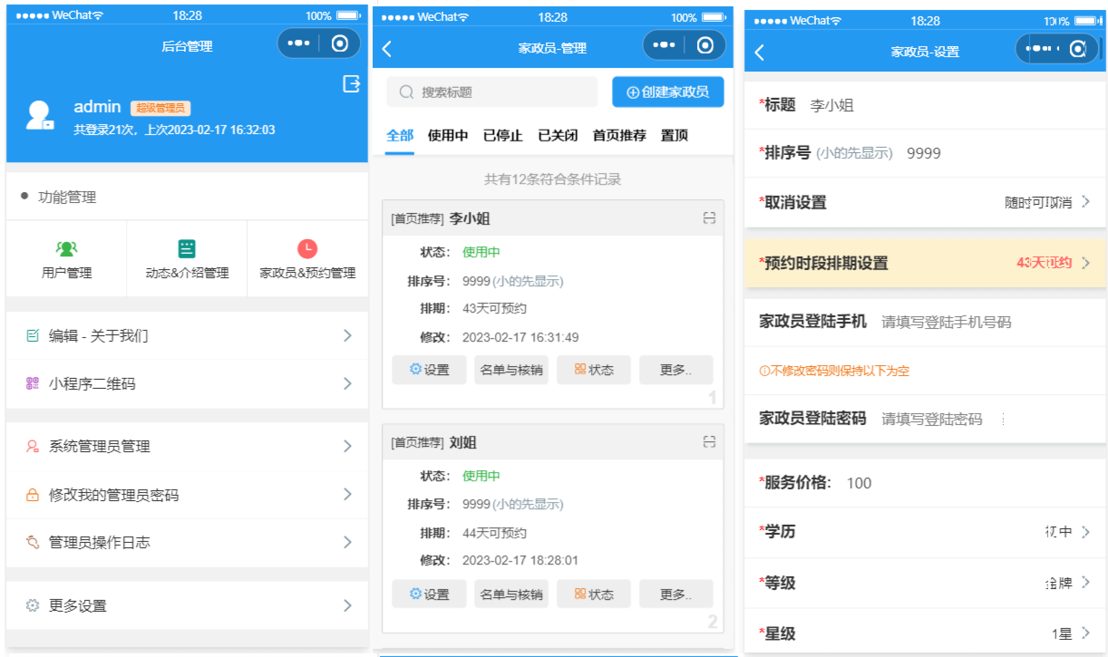Click the 标题 field with 李小姐
Screen dimensions: 1108x657
click(x=925, y=105)
